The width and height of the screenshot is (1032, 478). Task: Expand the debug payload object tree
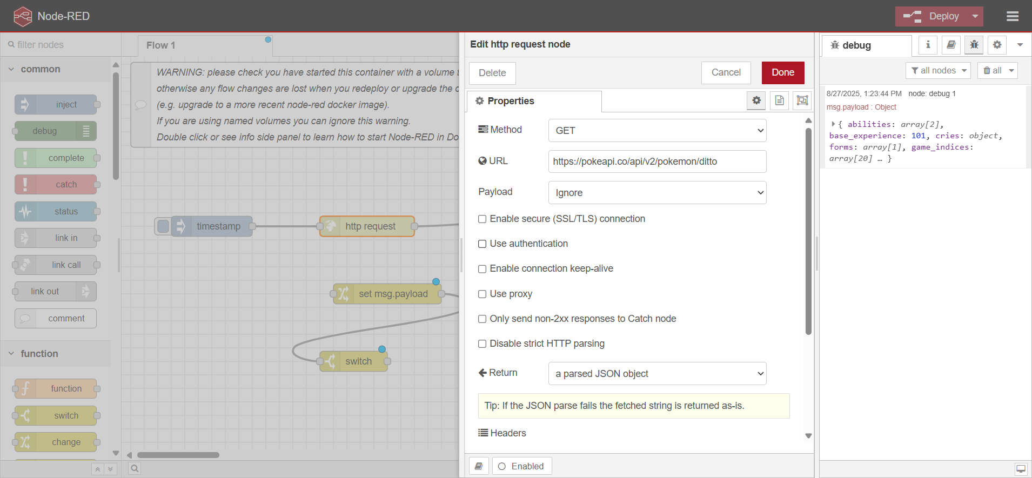pyautogui.click(x=833, y=124)
